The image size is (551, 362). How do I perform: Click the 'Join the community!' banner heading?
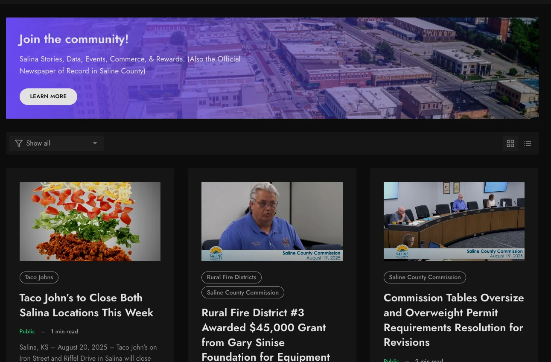(73, 39)
